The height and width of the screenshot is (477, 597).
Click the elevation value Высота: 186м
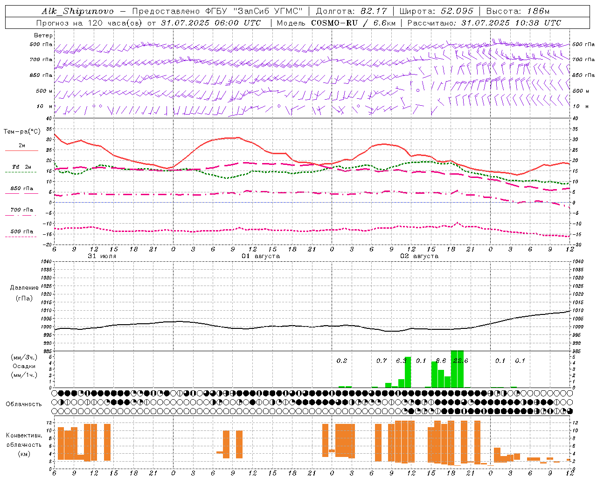click(x=518, y=11)
